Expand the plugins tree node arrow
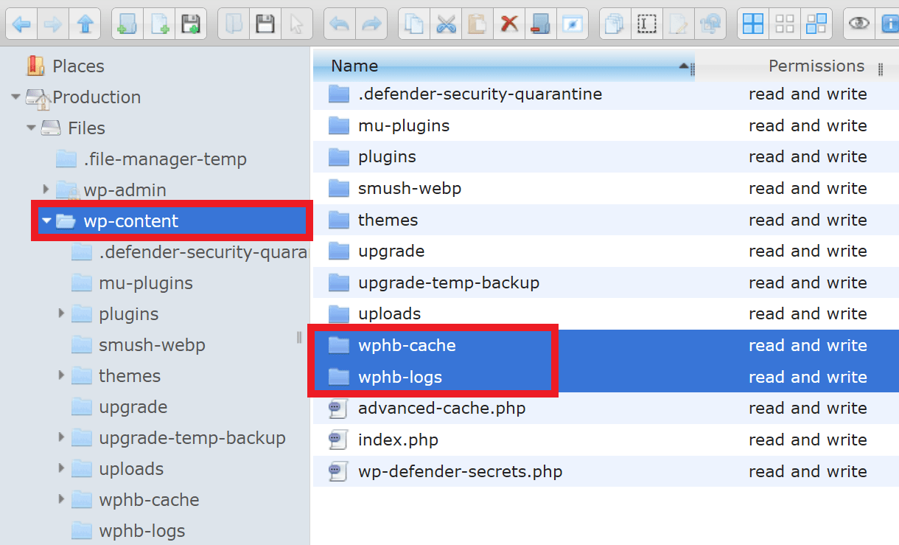The width and height of the screenshot is (899, 545). tap(62, 313)
